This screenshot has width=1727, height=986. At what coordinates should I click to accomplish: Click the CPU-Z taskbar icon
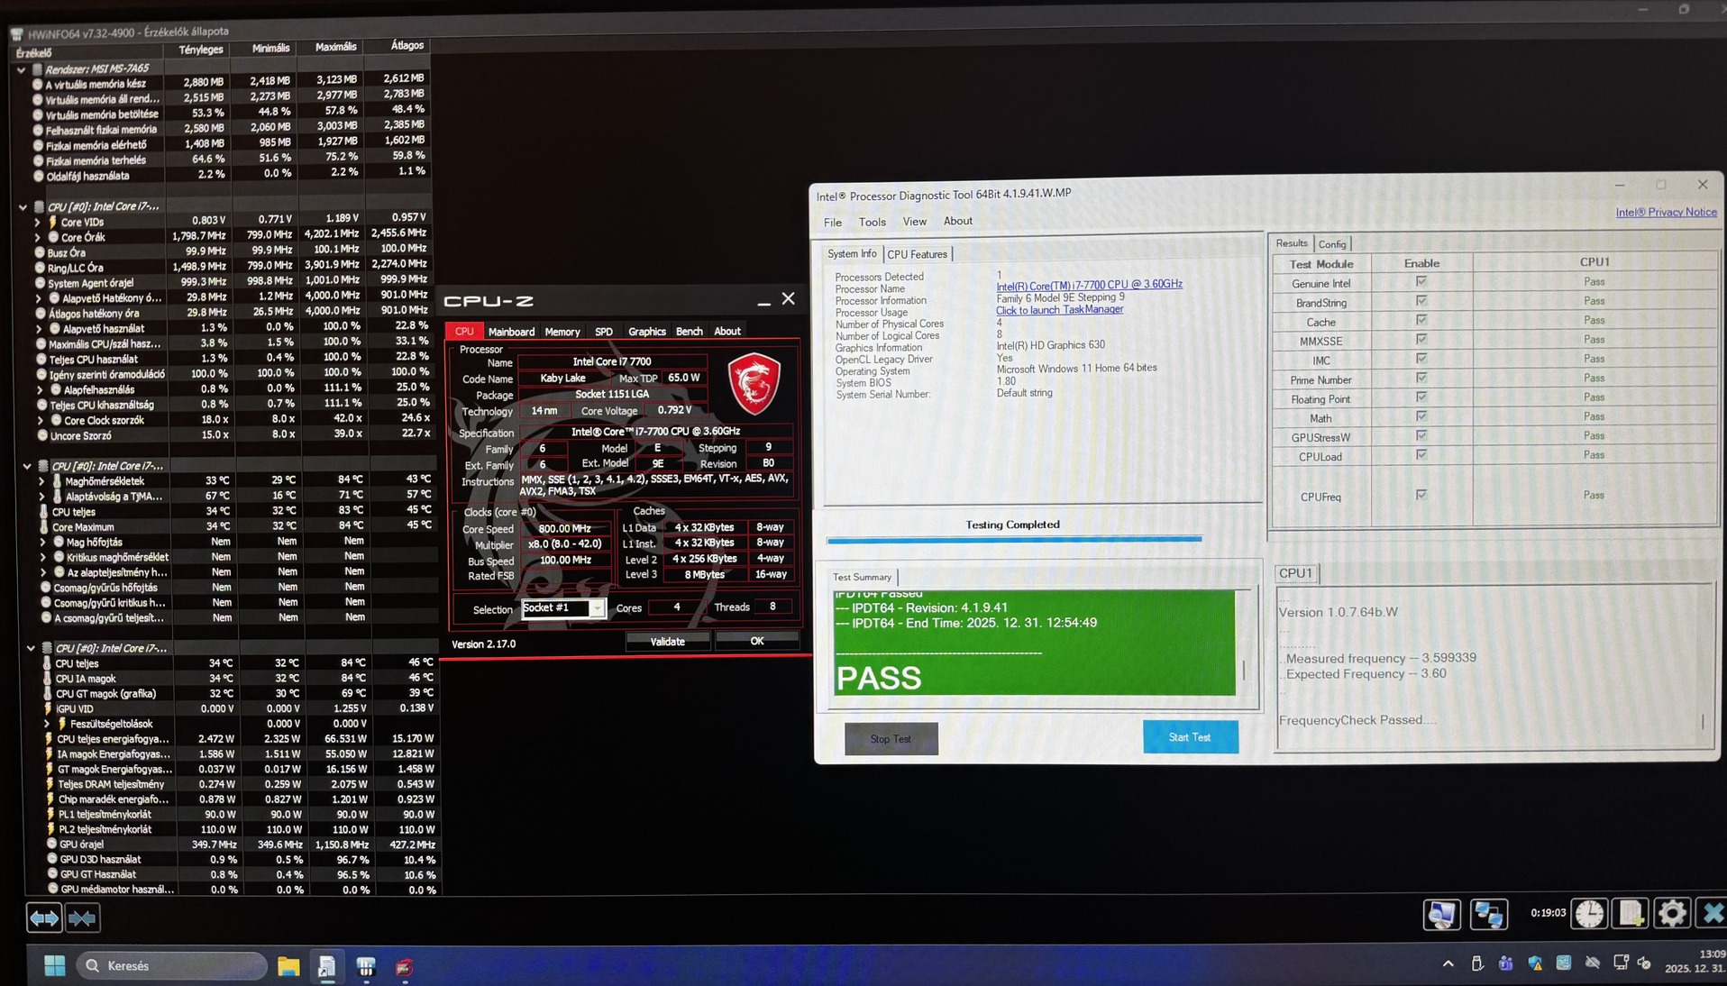[x=404, y=967]
